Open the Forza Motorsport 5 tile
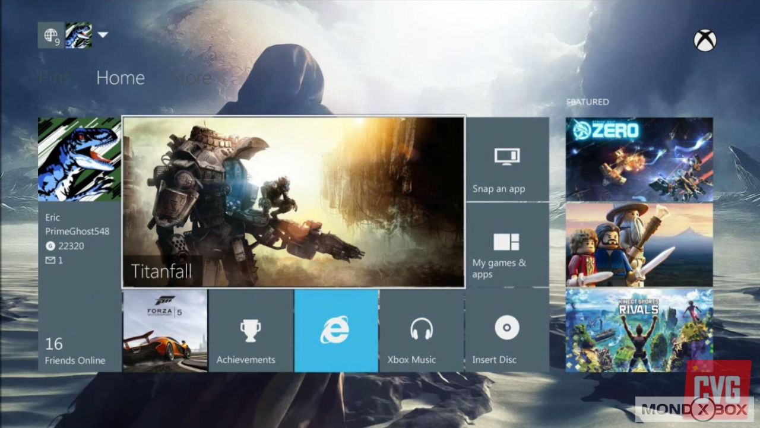This screenshot has width=760, height=428. (x=165, y=331)
